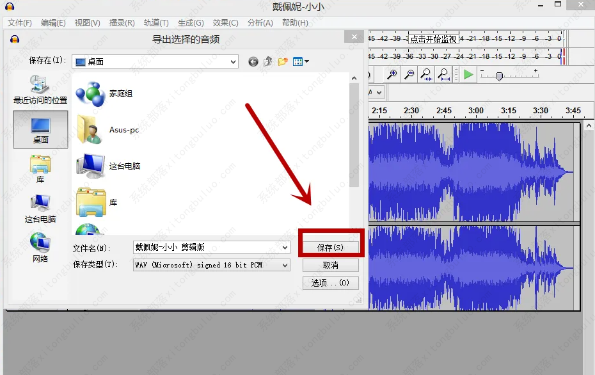This screenshot has width=595, height=375.
Task: Click the 3:30 mark on timeline
Action: pyautogui.click(x=541, y=111)
